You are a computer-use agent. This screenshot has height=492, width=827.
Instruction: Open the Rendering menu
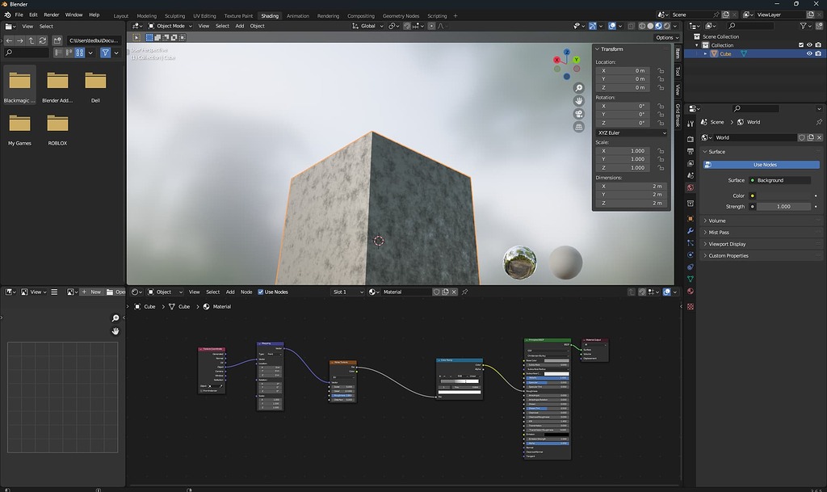[x=327, y=15]
